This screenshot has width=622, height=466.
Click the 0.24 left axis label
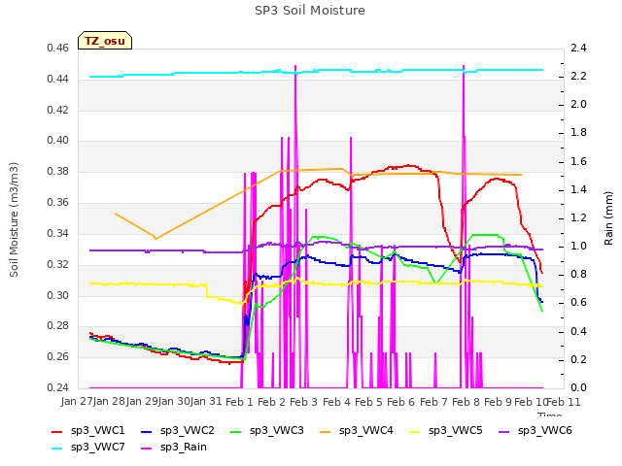(58, 387)
